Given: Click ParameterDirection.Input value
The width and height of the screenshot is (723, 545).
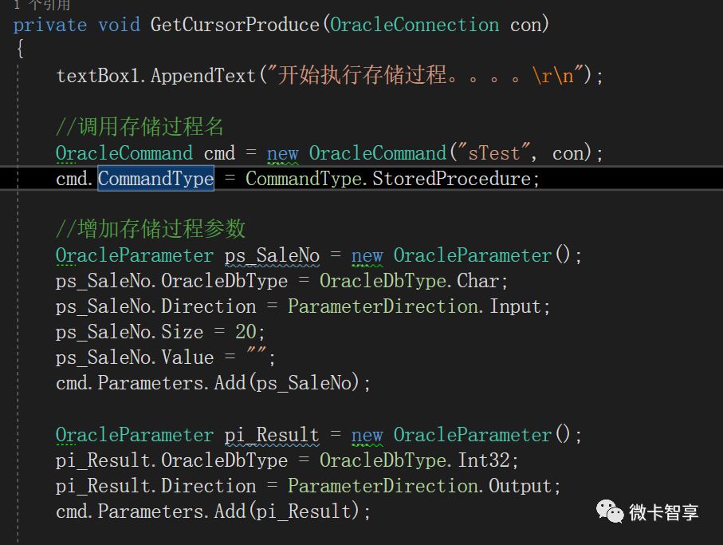Looking at the screenshot, I should point(415,306).
